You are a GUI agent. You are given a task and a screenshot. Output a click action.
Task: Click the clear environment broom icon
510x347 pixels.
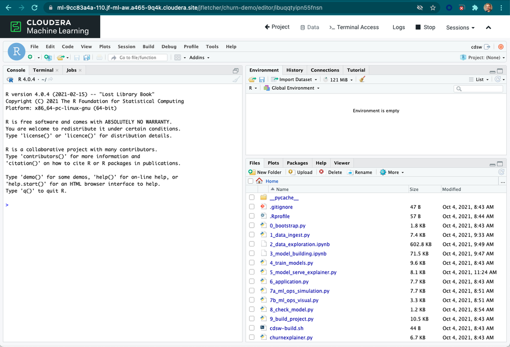(362, 80)
